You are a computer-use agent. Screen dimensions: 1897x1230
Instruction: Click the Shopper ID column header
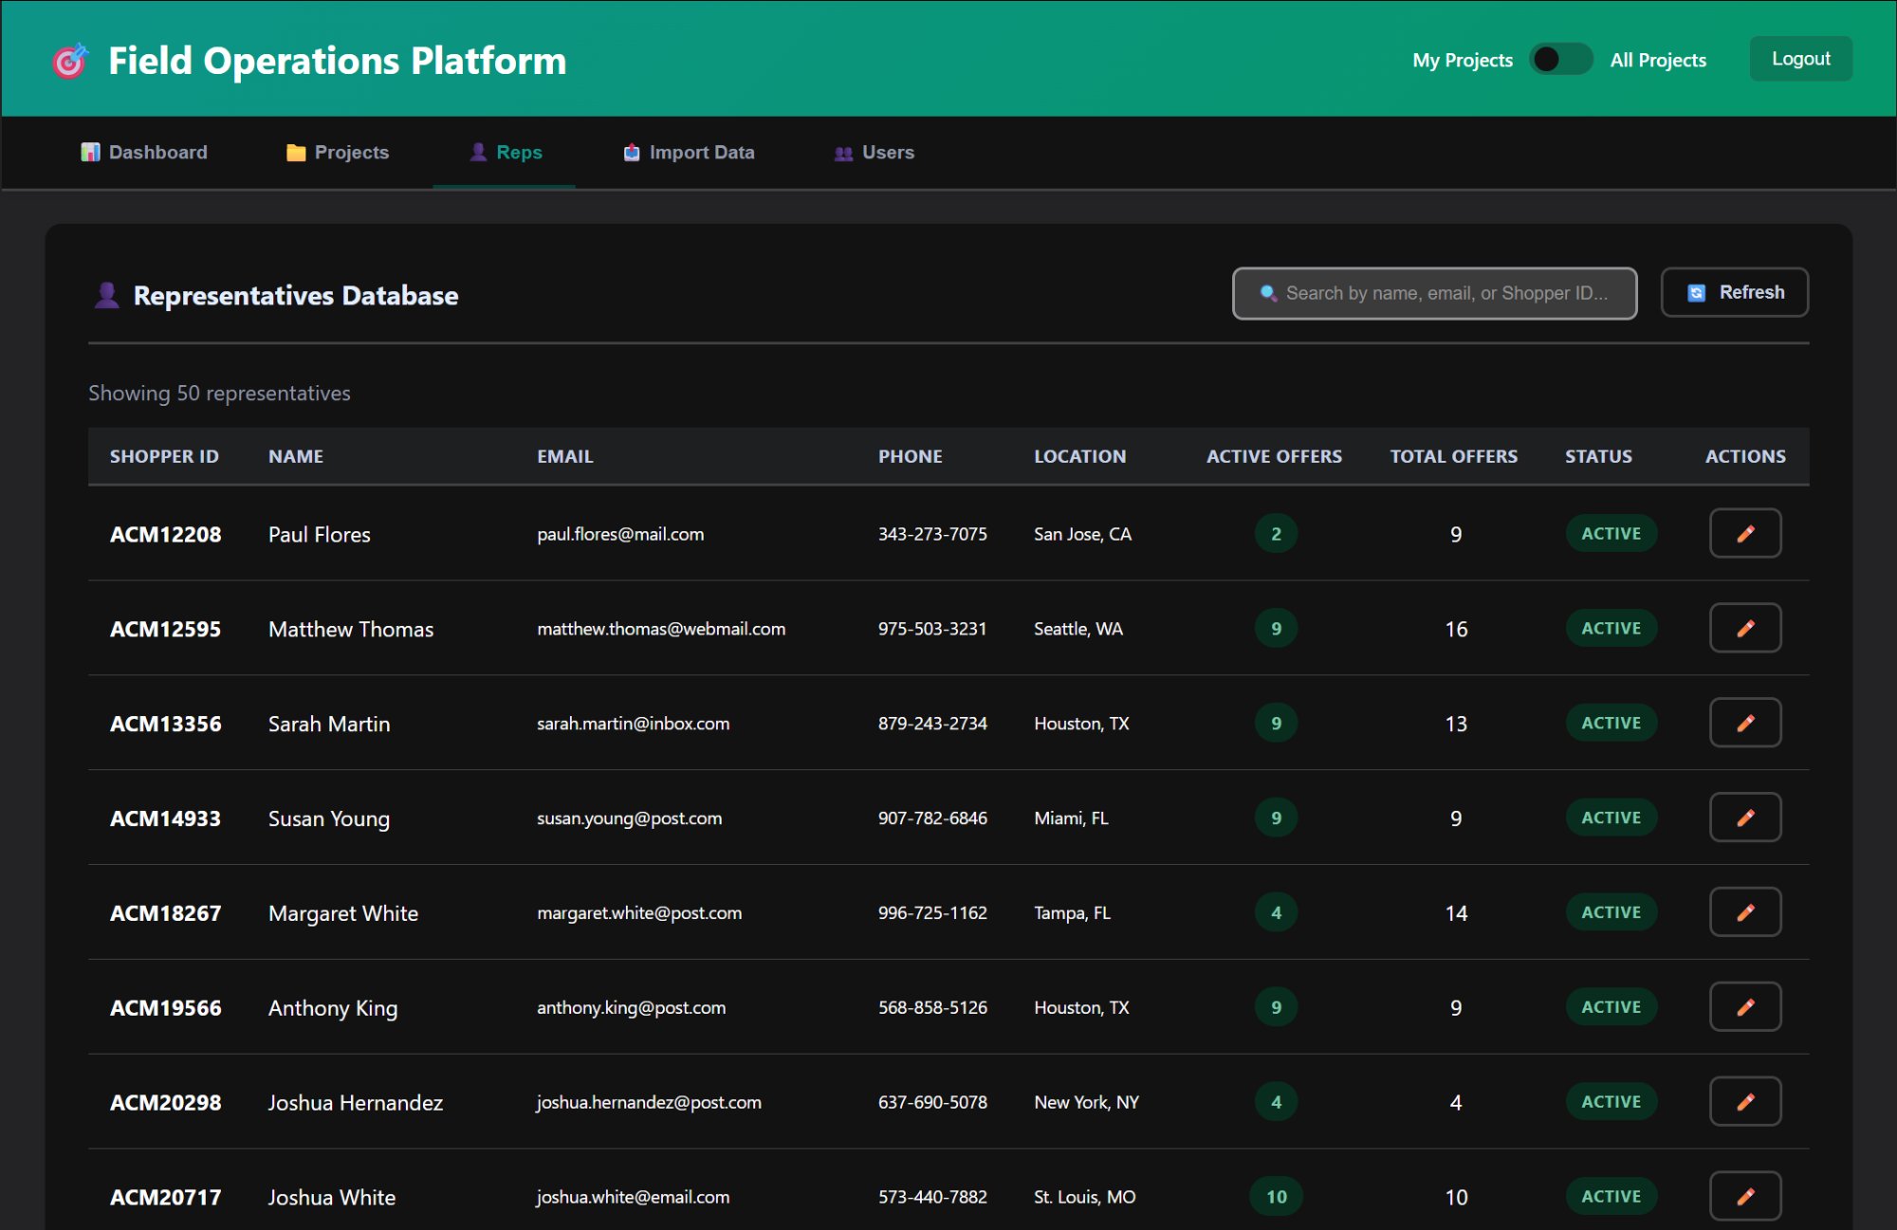[x=164, y=456]
